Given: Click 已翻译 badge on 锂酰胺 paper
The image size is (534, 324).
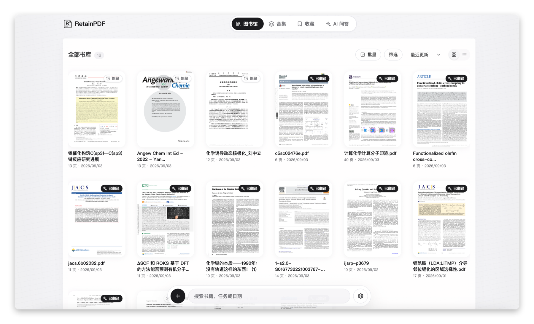Looking at the screenshot, I should pos(456,189).
